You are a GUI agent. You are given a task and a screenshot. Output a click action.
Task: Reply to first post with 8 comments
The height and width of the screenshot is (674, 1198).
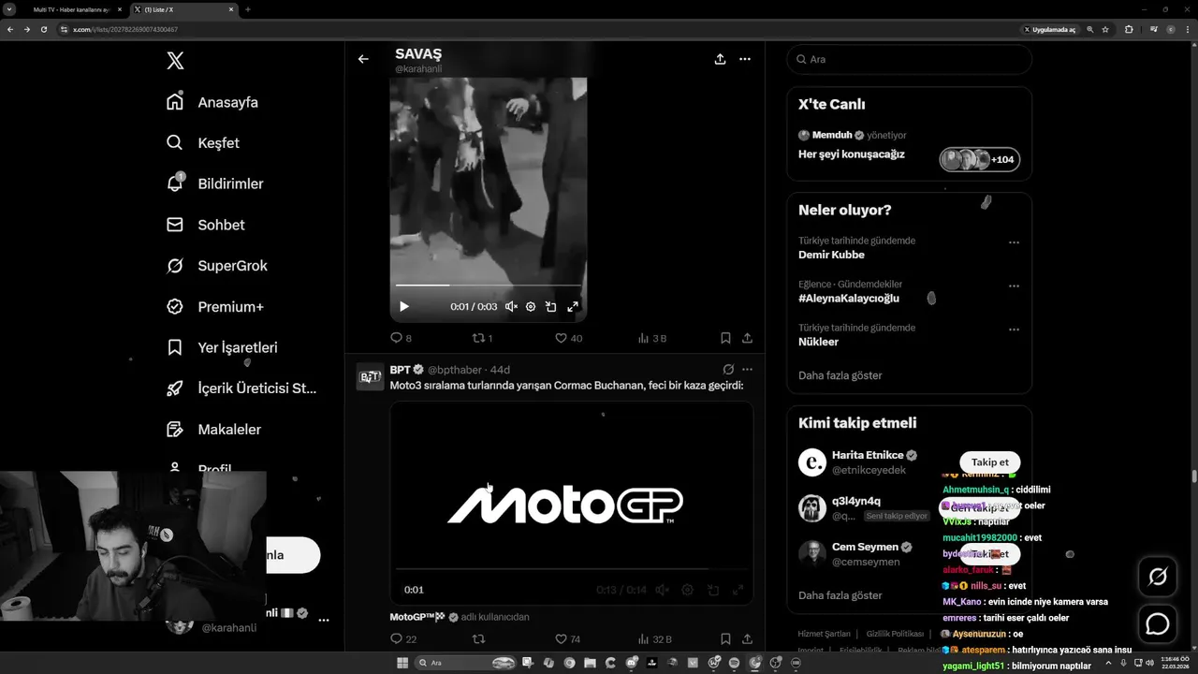tap(401, 338)
